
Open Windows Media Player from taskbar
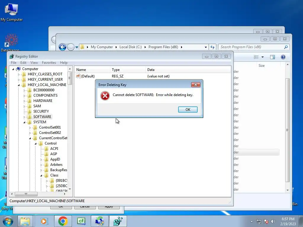(x=44, y=221)
